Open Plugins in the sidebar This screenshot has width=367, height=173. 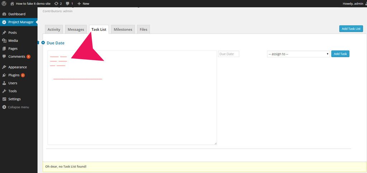click(14, 75)
